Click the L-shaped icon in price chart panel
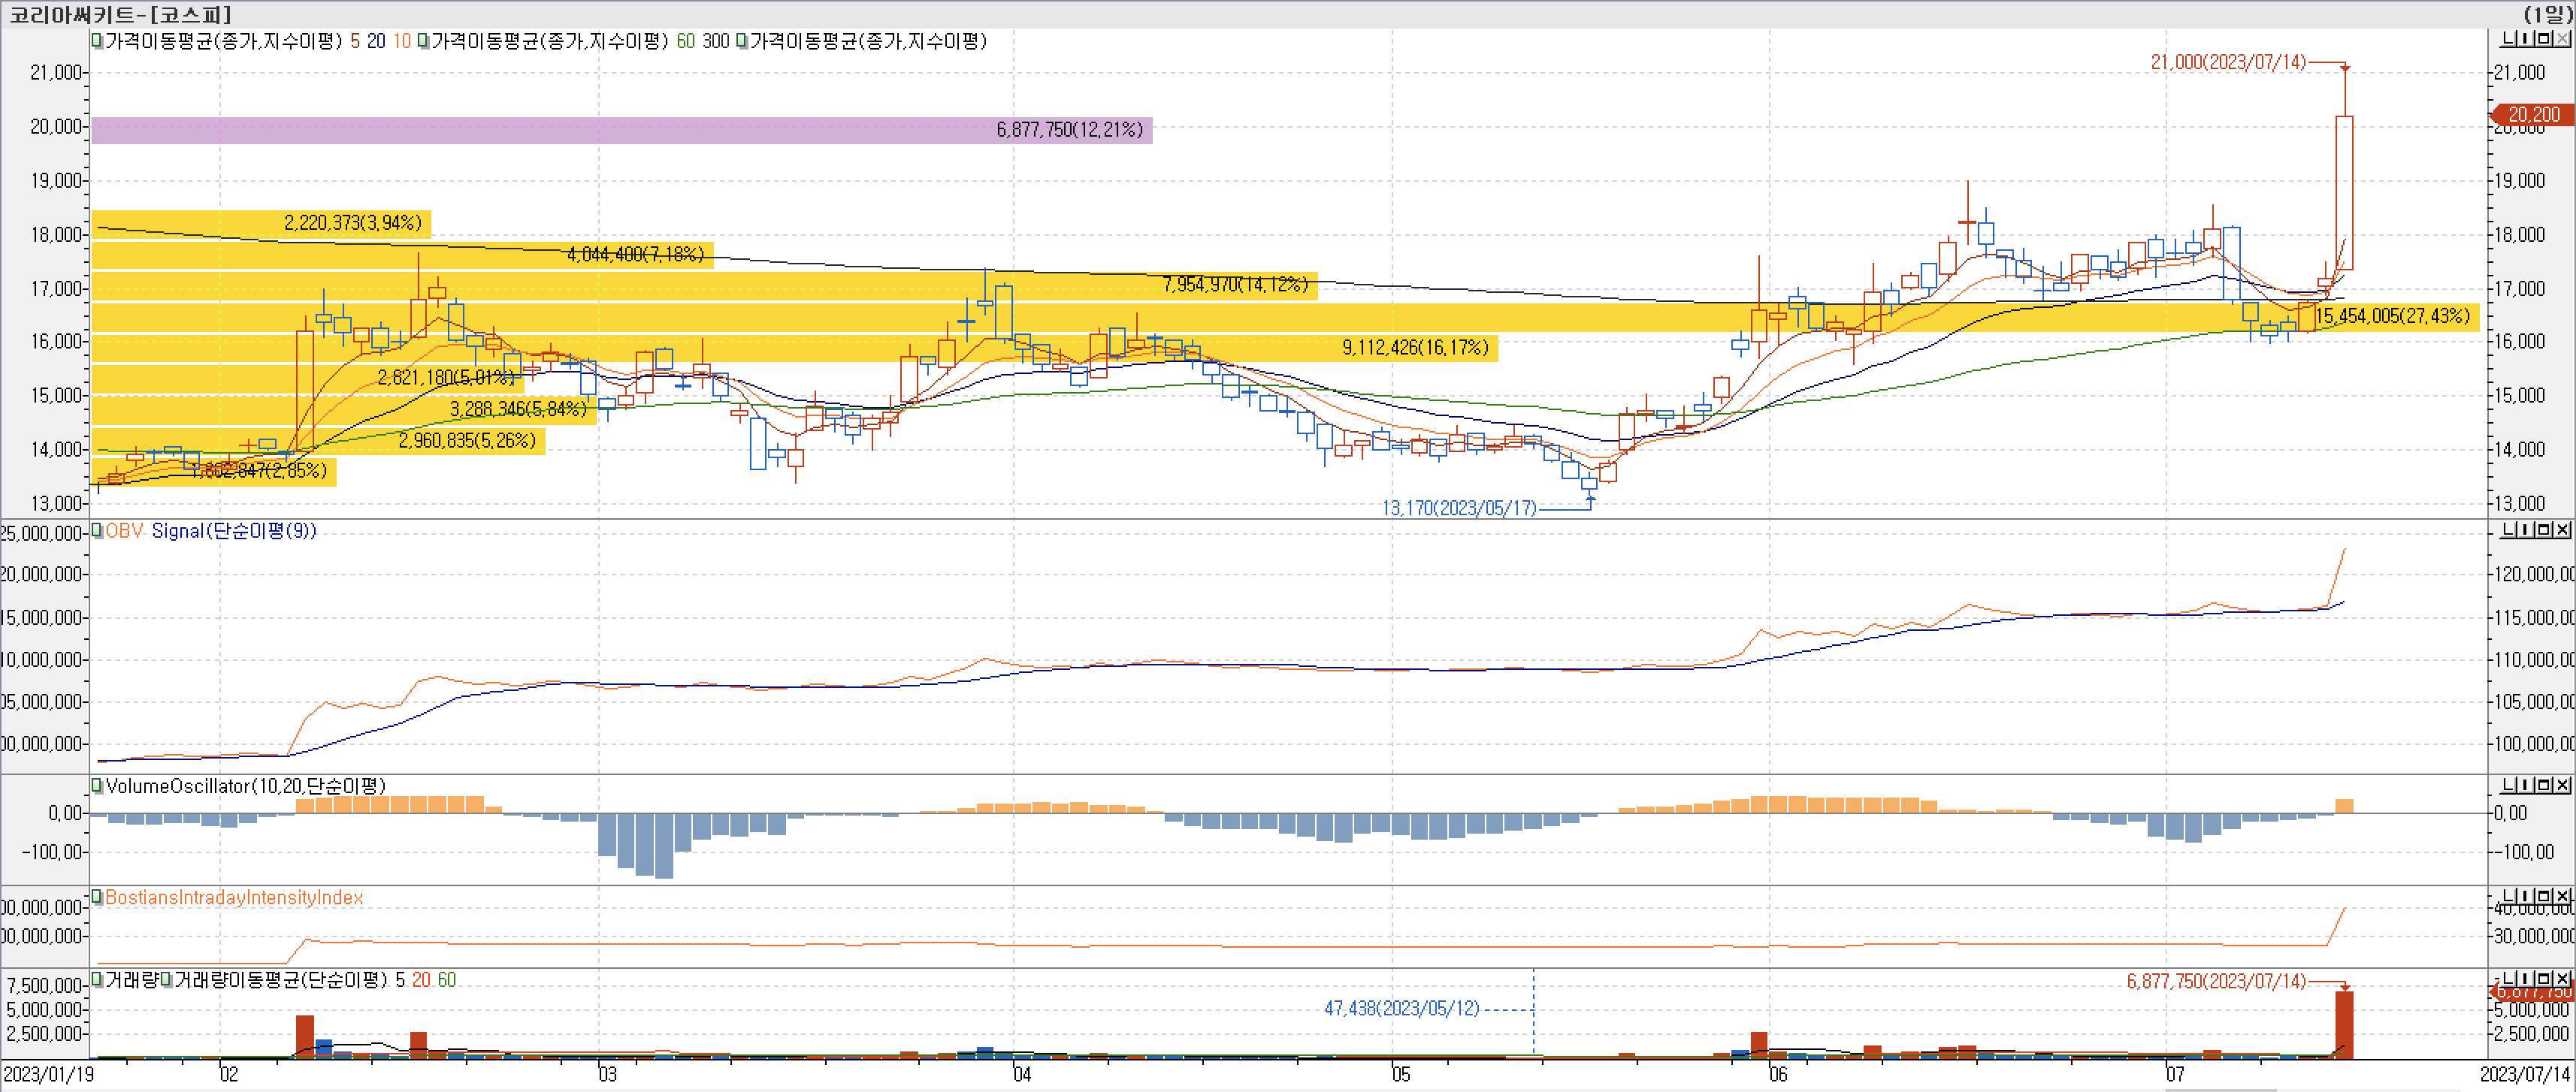Viewport: 2576px width, 1092px height. 2509,39
